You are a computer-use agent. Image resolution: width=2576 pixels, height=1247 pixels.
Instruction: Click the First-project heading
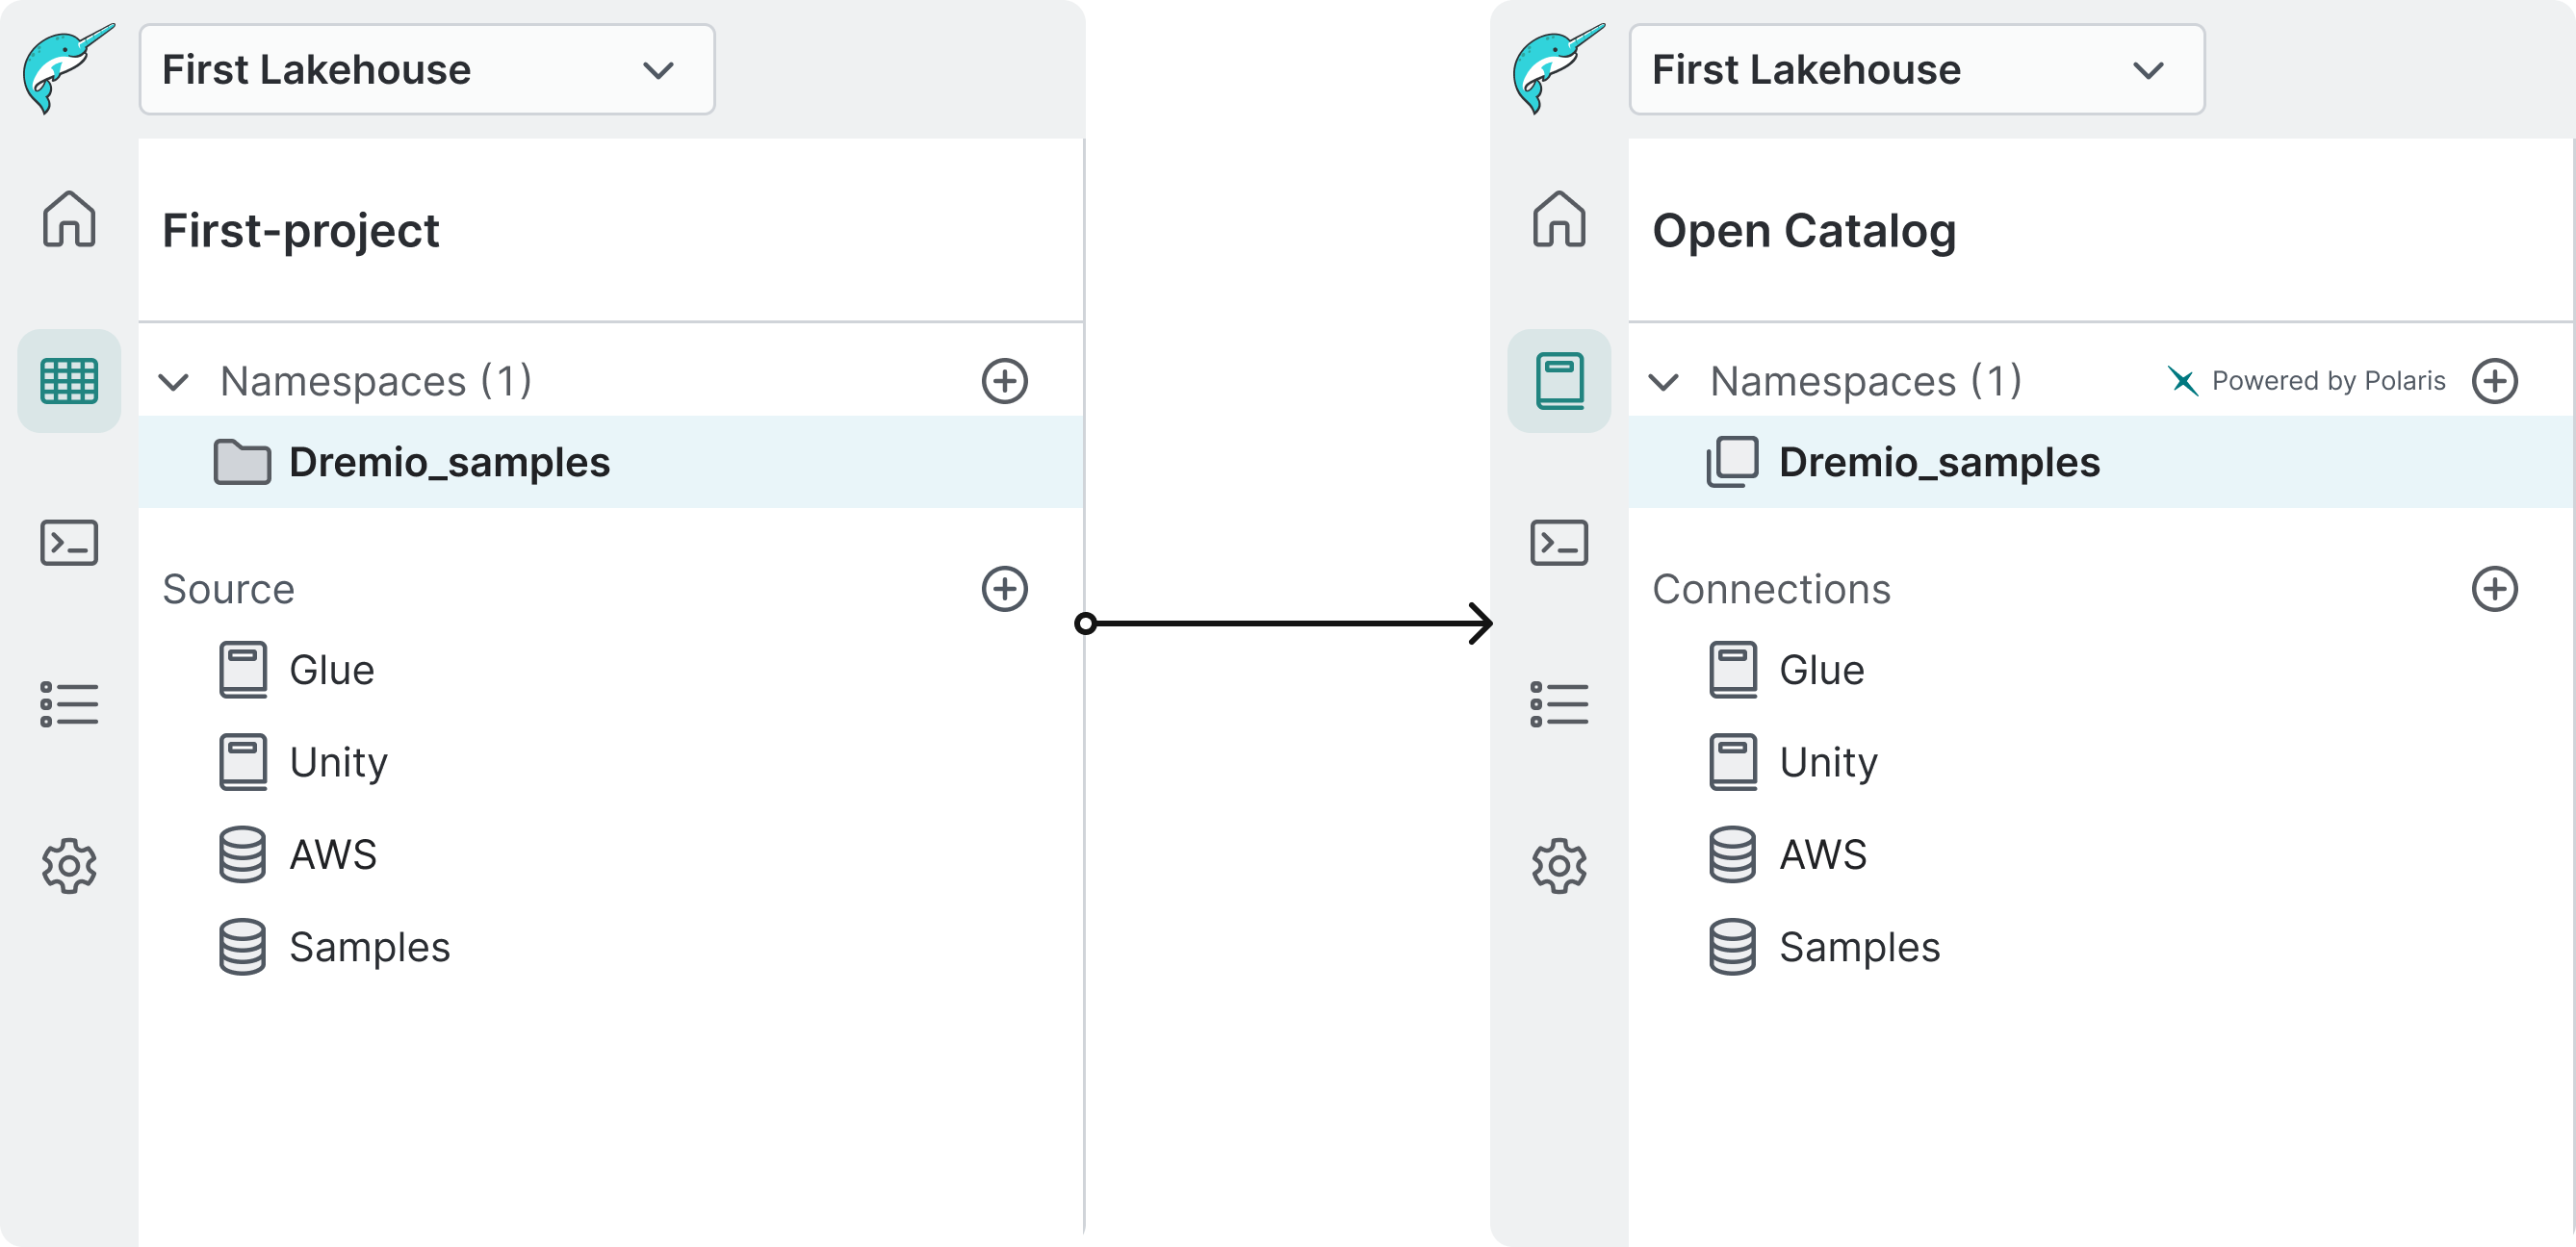point(301,231)
